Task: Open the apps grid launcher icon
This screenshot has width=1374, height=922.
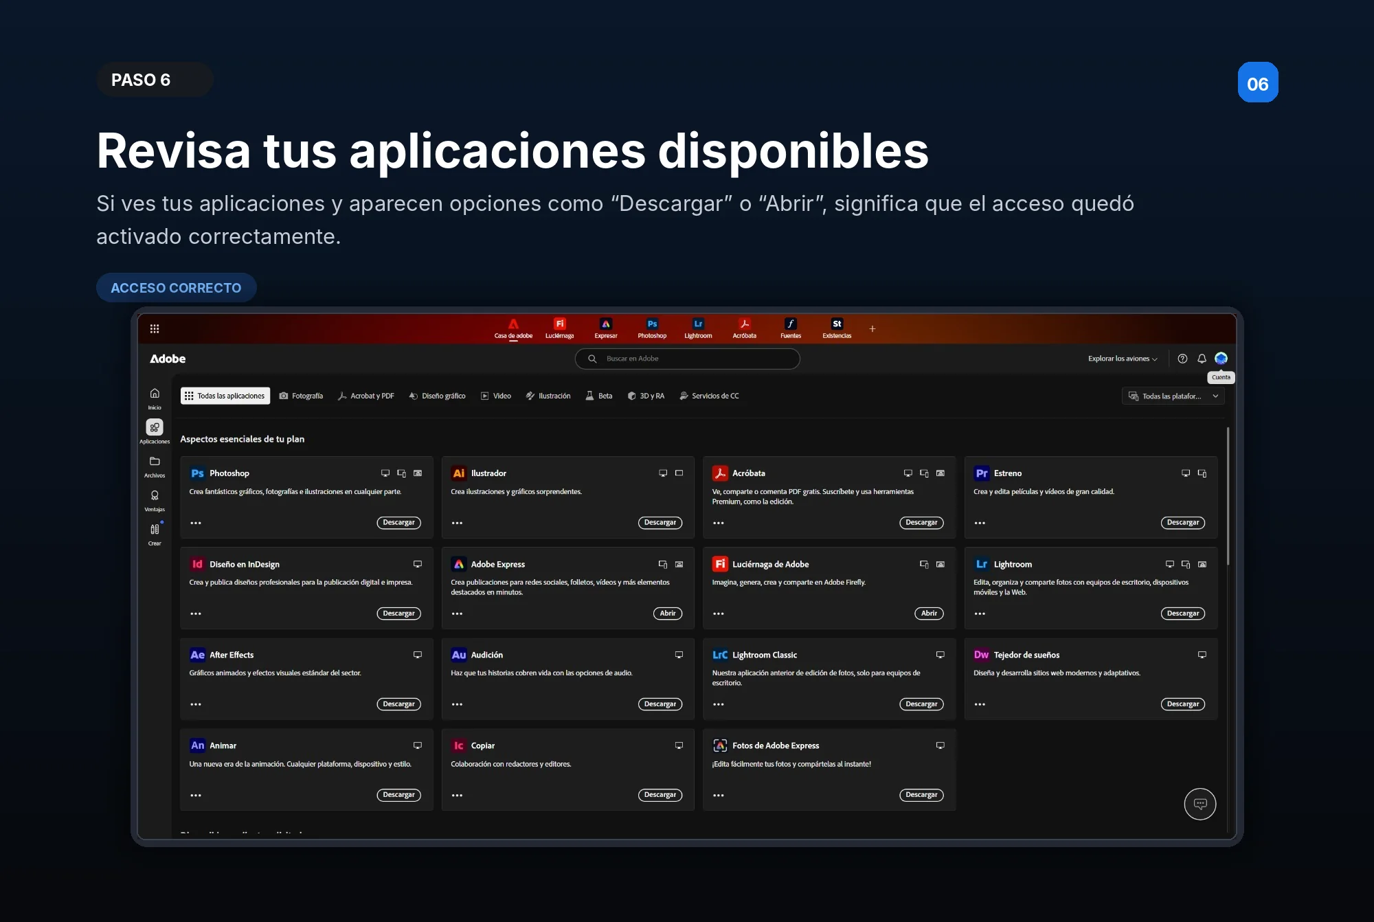Action: pyautogui.click(x=155, y=328)
